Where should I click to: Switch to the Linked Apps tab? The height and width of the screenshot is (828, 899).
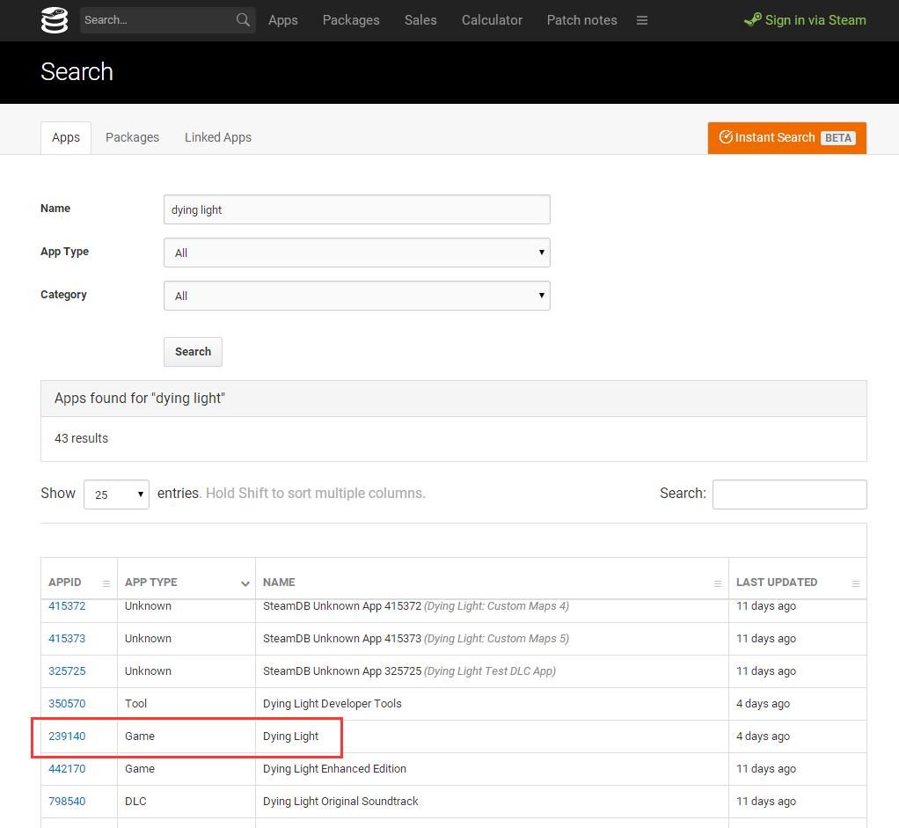218,137
